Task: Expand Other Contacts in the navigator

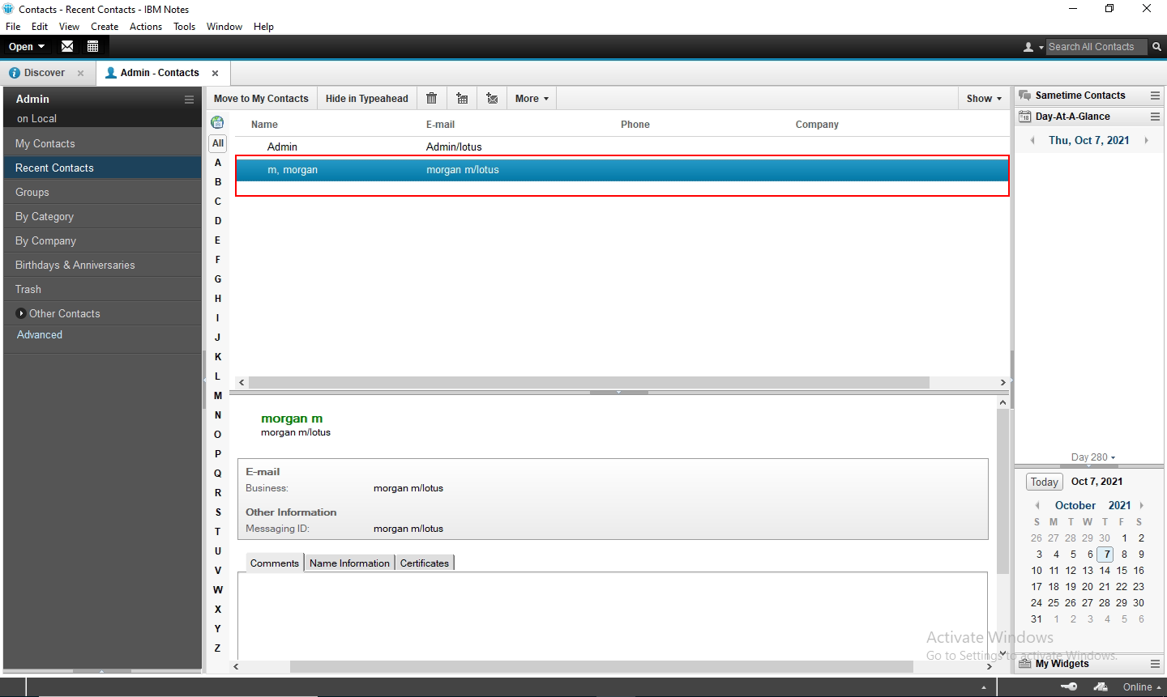Action: pyautogui.click(x=21, y=313)
